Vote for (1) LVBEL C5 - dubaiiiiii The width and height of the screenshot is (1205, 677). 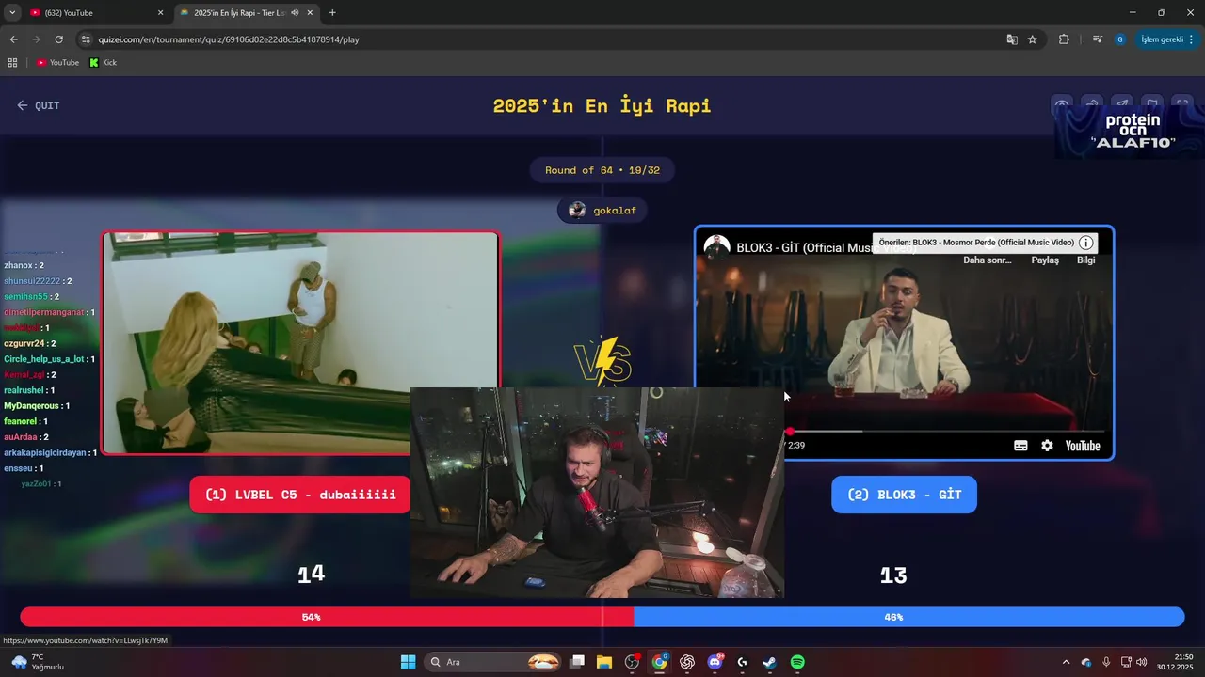tap(300, 495)
